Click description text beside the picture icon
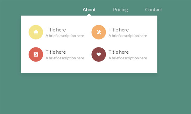The height and width of the screenshot is (114, 191). click(x=65, y=58)
